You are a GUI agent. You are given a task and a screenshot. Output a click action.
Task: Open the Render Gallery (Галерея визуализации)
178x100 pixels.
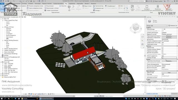51,10
